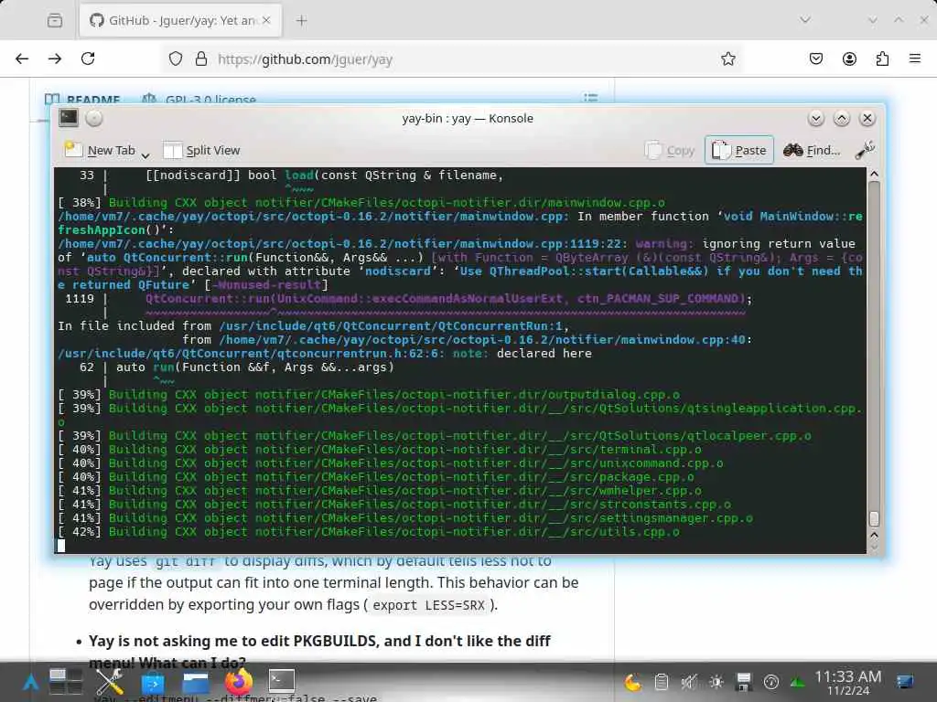Screen dimensions: 937x702
Task: Click the Konsole terminal icon in title bar
Action: pos(68,118)
